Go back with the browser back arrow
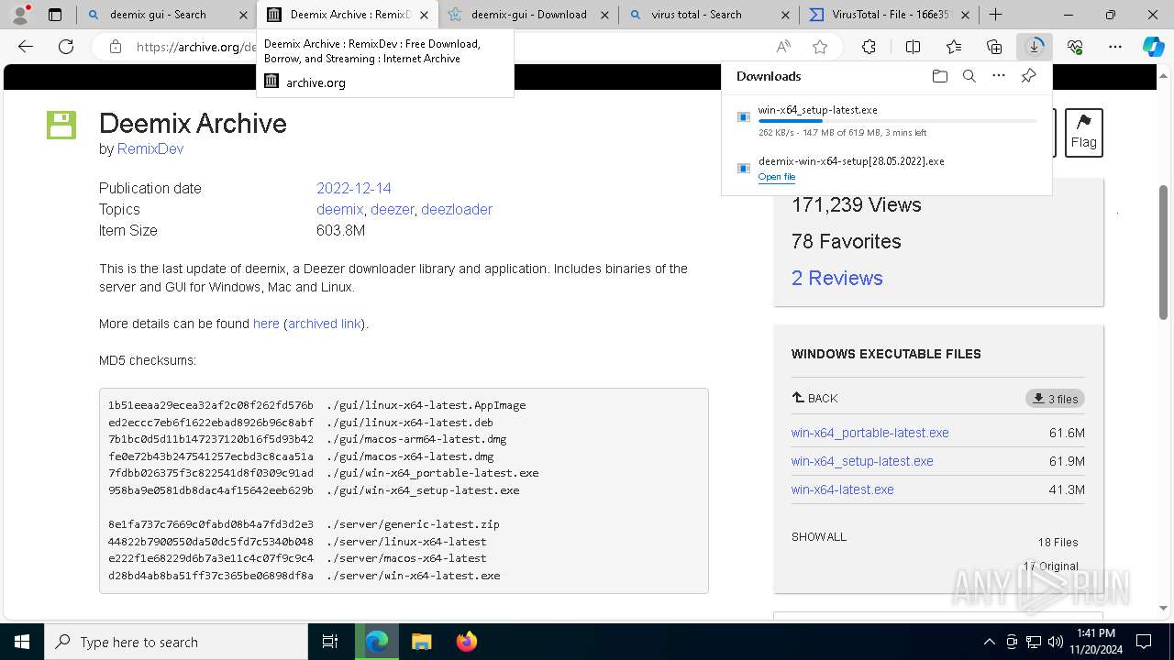Viewport: 1174px width, 660px height. 26,47
